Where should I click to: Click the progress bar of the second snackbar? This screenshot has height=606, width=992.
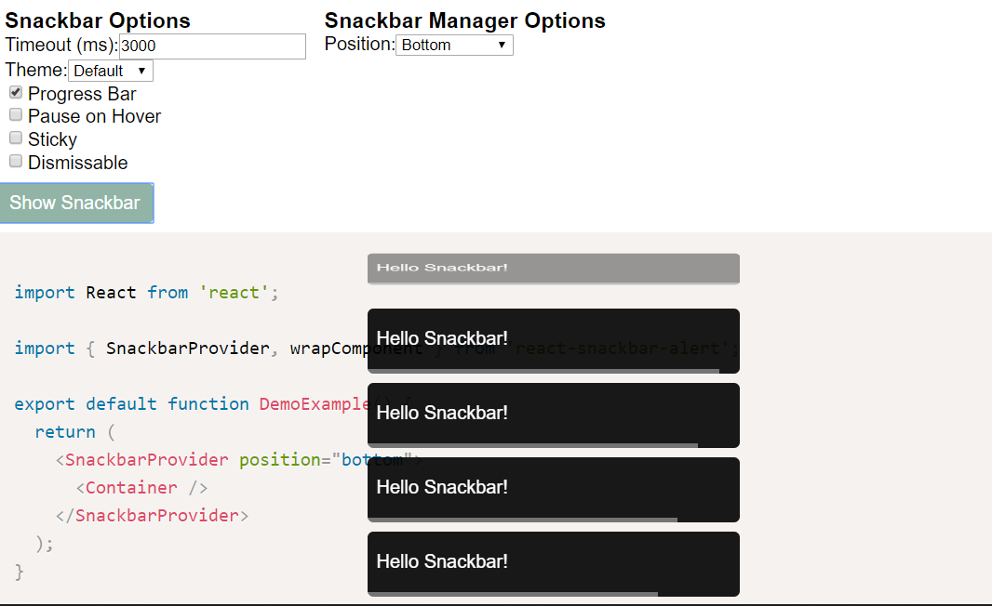[x=544, y=371]
